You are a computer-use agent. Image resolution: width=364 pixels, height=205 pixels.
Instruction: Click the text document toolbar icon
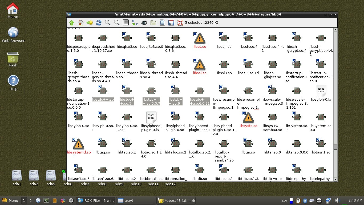pyautogui.click(x=162, y=23)
